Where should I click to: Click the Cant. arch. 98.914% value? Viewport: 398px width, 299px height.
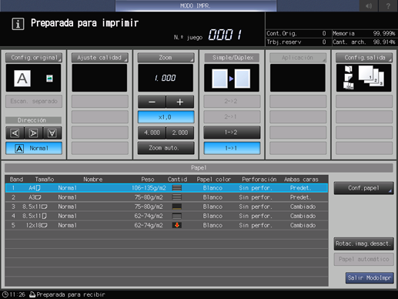click(384, 42)
